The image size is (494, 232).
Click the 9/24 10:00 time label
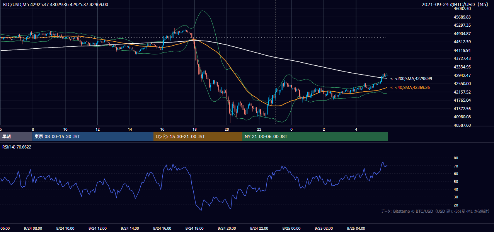coord(65,229)
